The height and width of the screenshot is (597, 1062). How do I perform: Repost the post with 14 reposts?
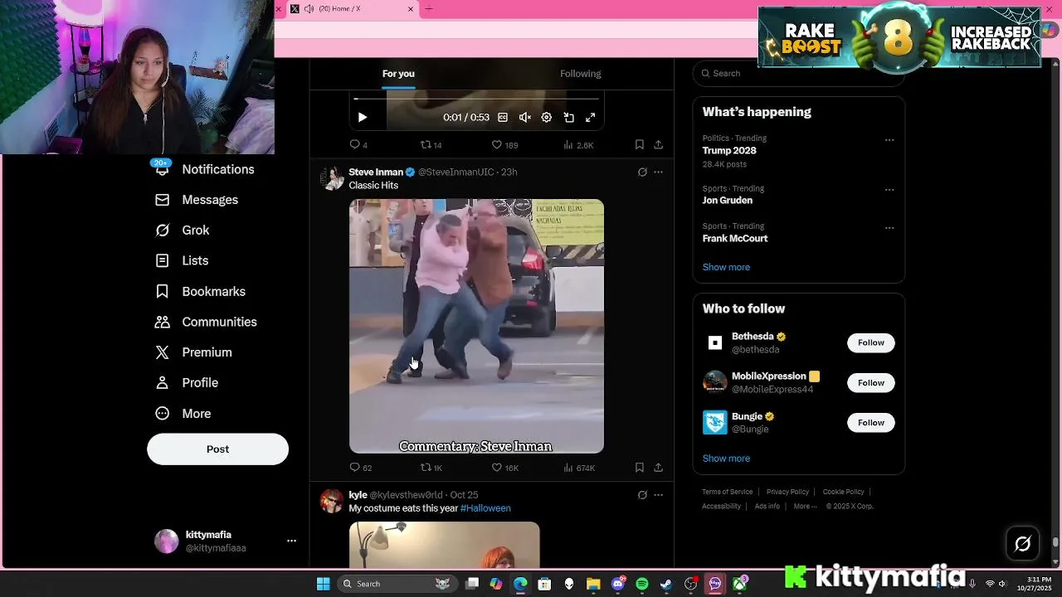(431, 145)
